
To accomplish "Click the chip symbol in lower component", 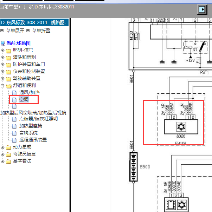I will point(171,205).
